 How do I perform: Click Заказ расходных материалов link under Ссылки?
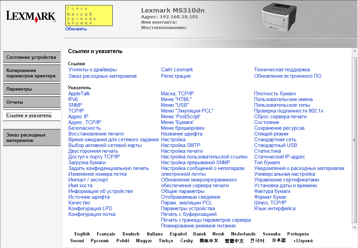(103, 76)
